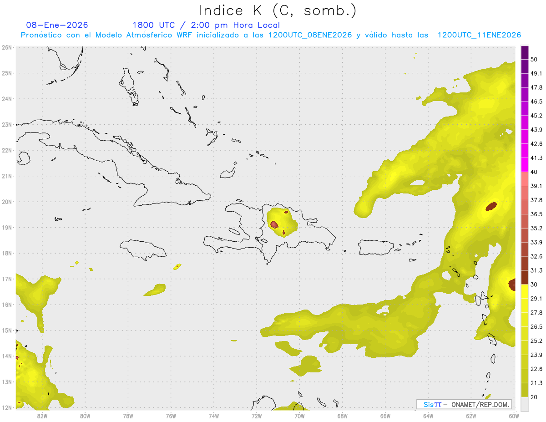Click the title 'Indice K (C, somb.)'

click(278, 10)
